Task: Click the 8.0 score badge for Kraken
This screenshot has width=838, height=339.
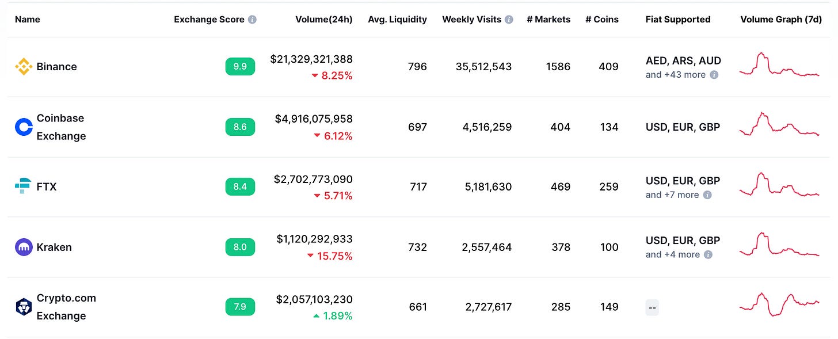Action: [x=240, y=247]
